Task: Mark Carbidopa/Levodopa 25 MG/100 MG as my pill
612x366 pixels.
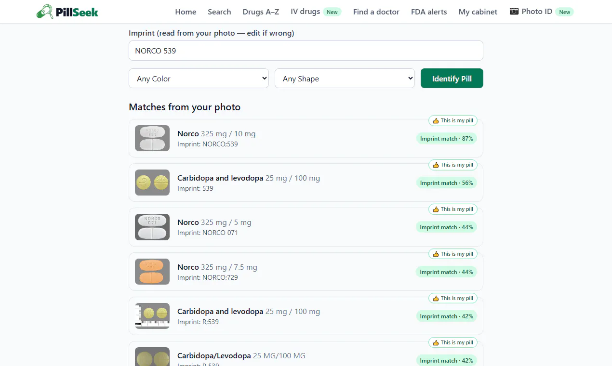Action: pyautogui.click(x=453, y=342)
